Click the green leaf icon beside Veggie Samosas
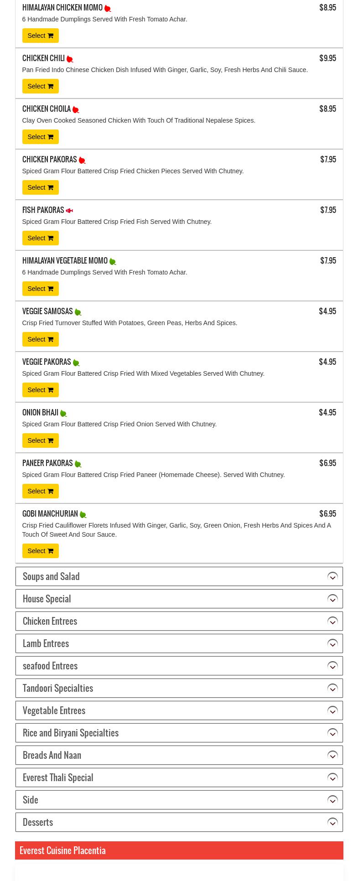358x881 pixels. [78, 312]
